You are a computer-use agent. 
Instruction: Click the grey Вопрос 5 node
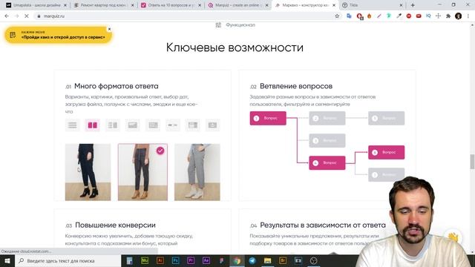pos(386,118)
